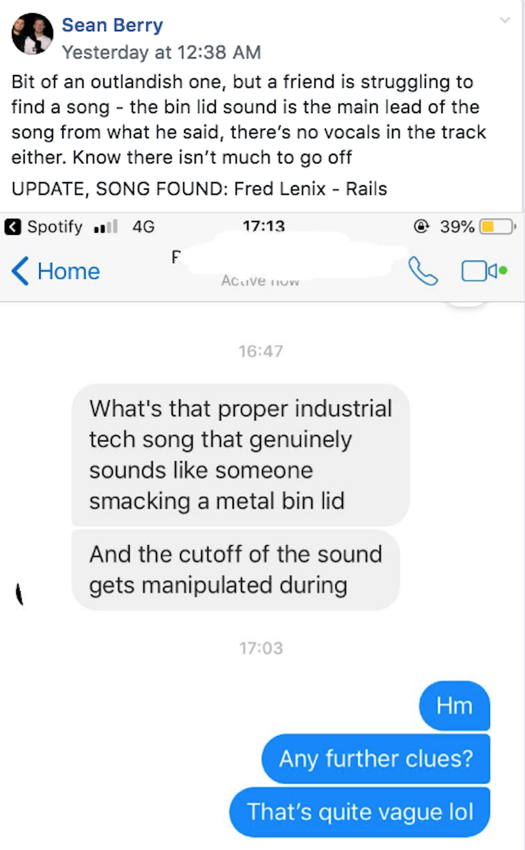Open Sean Berry's profile picture
525x850 pixels.
[x=32, y=34]
